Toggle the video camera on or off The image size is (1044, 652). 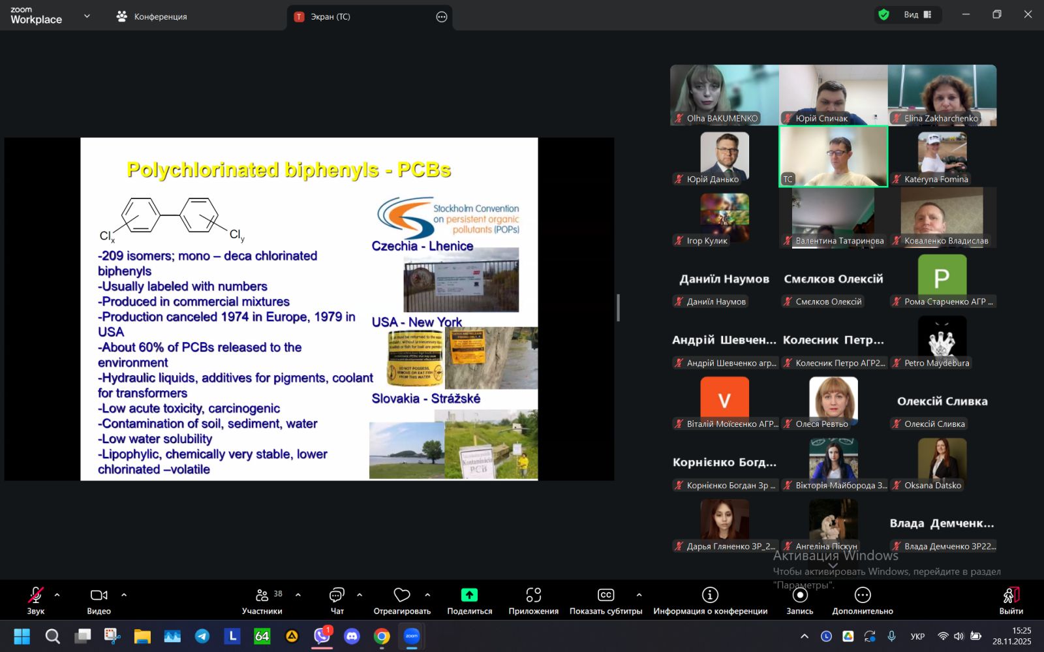tap(99, 595)
